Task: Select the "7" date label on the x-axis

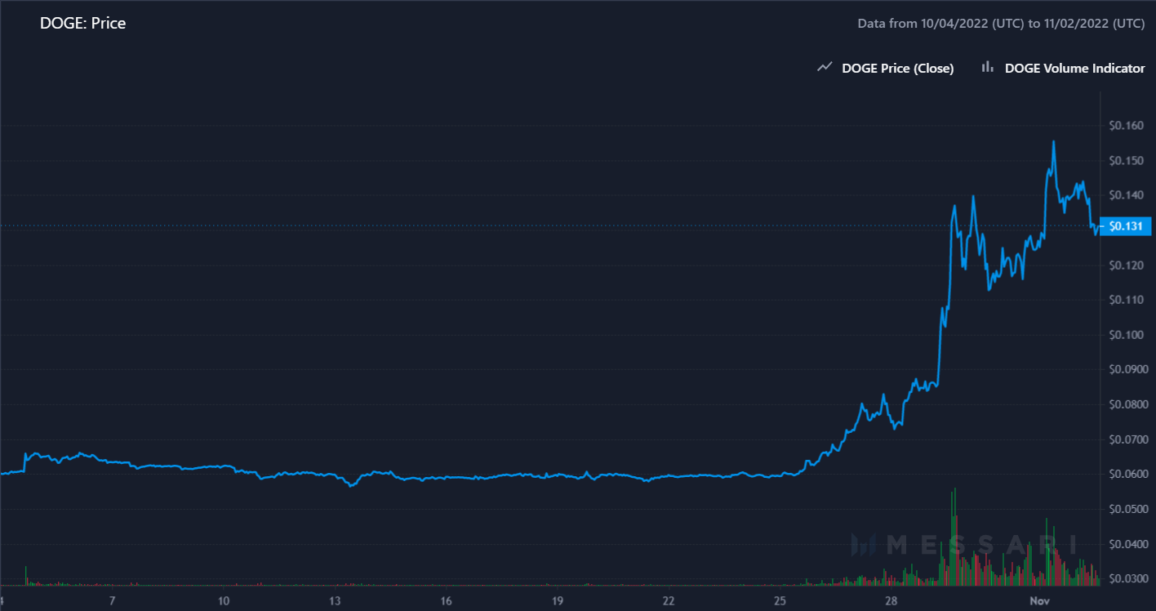Action: 112,601
